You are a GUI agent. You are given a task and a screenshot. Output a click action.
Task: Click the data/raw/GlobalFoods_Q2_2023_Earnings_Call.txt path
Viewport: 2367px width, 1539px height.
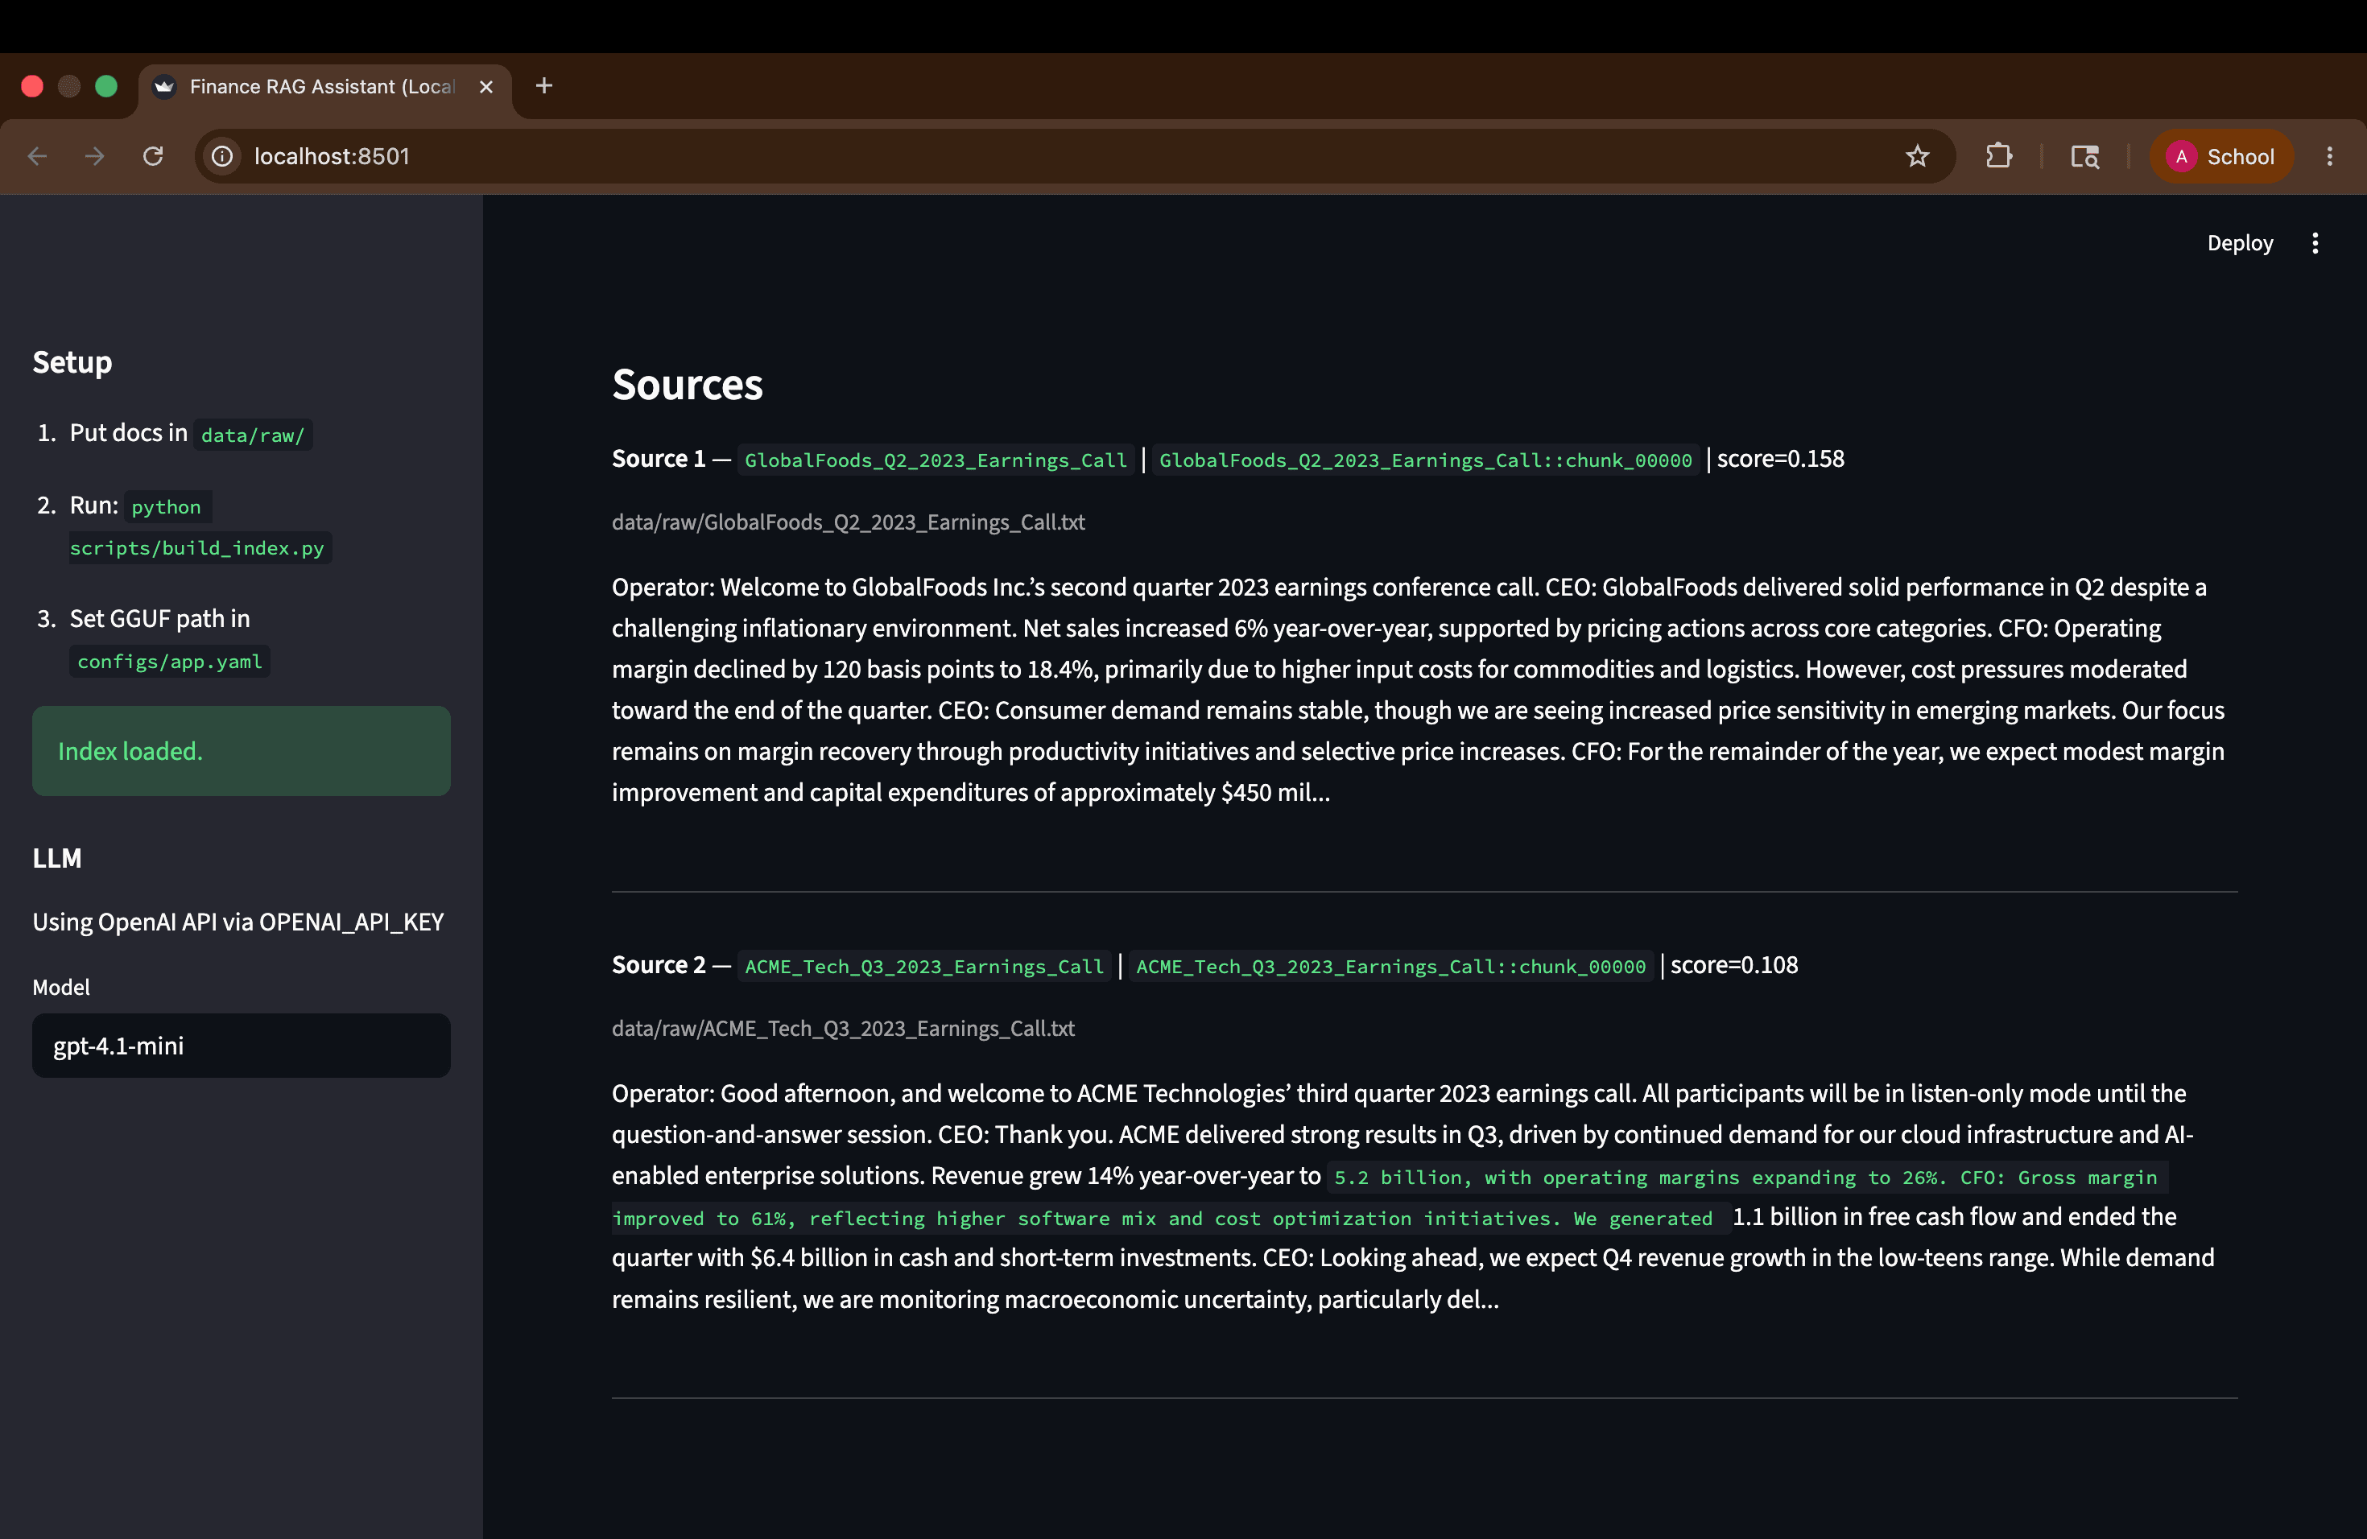click(x=849, y=522)
